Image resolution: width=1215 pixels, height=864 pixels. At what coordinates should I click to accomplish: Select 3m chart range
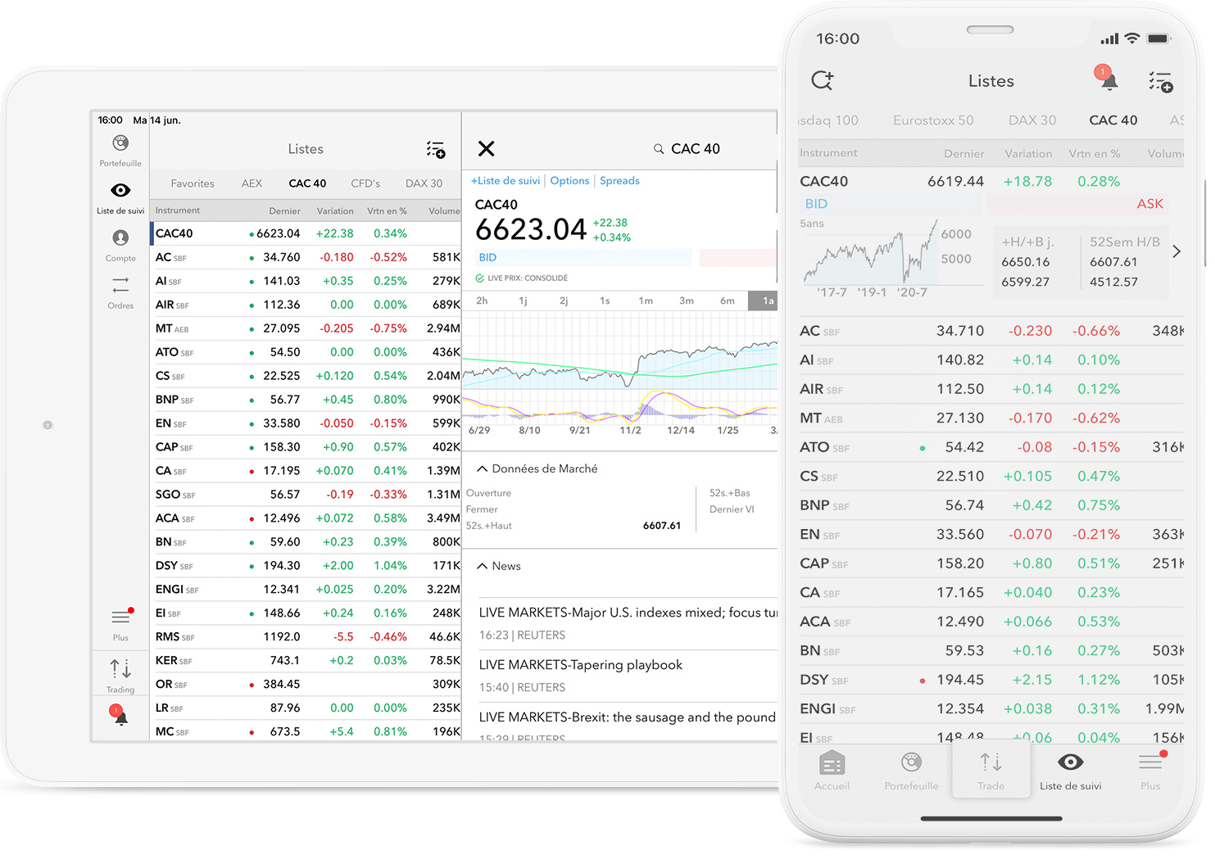coord(687,301)
